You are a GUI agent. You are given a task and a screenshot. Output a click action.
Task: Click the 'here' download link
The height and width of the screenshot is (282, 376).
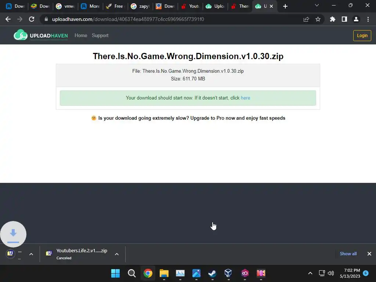click(x=245, y=98)
